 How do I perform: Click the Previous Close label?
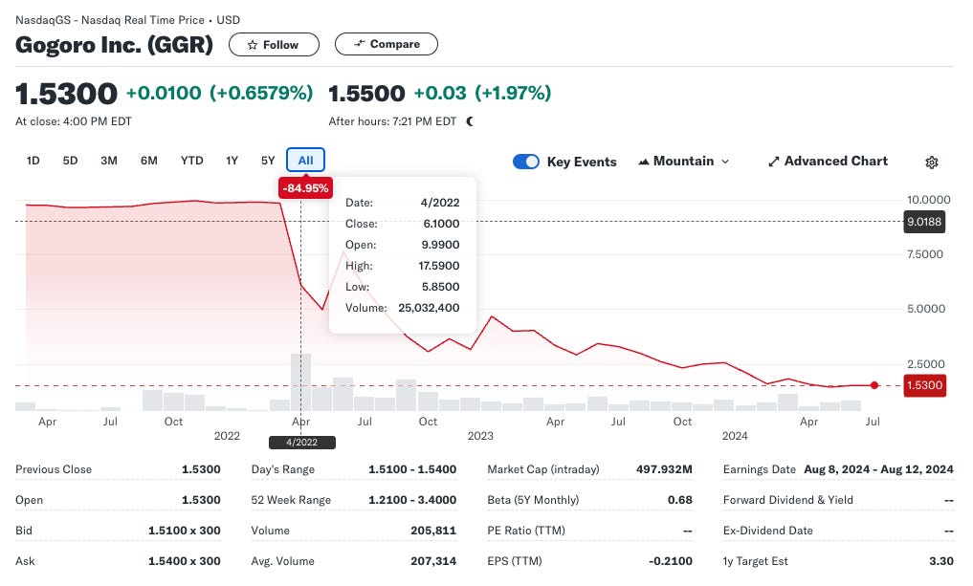coord(54,469)
